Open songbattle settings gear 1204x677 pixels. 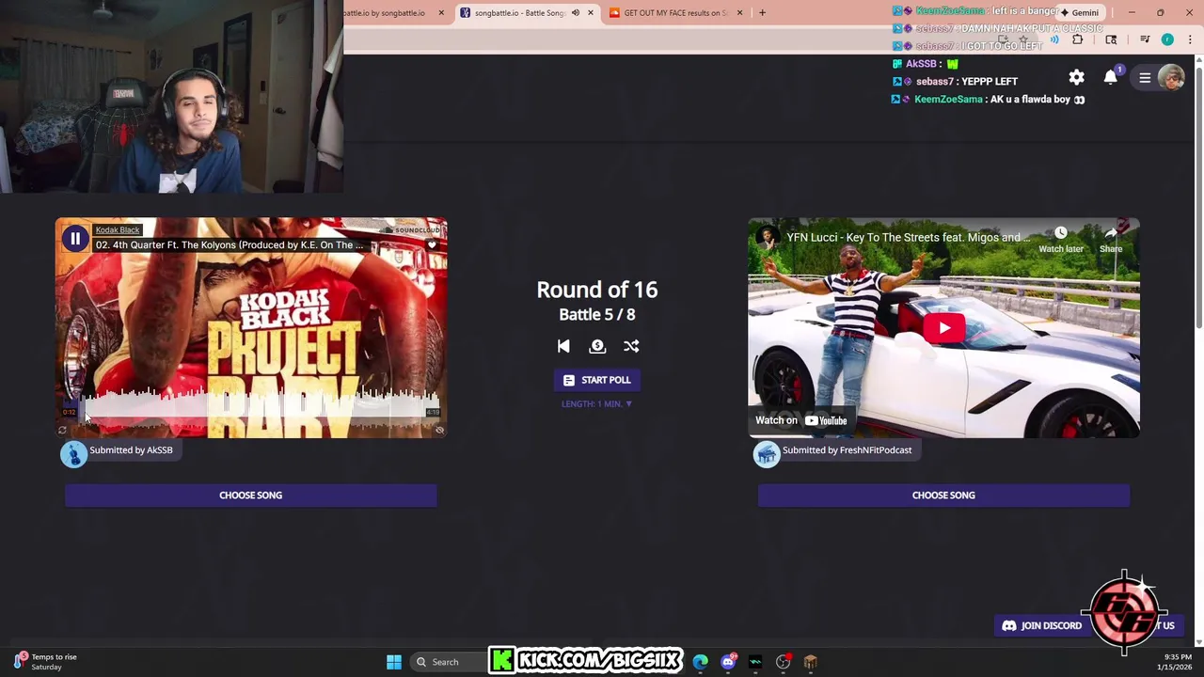[x=1076, y=78]
